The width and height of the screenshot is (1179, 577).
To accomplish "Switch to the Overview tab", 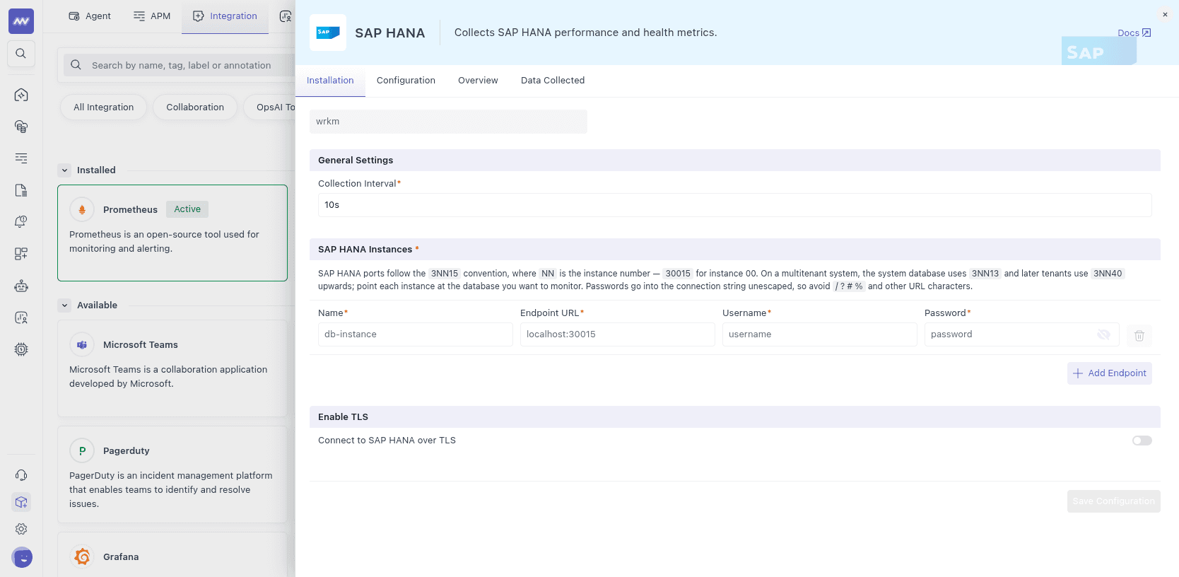I will (x=478, y=81).
